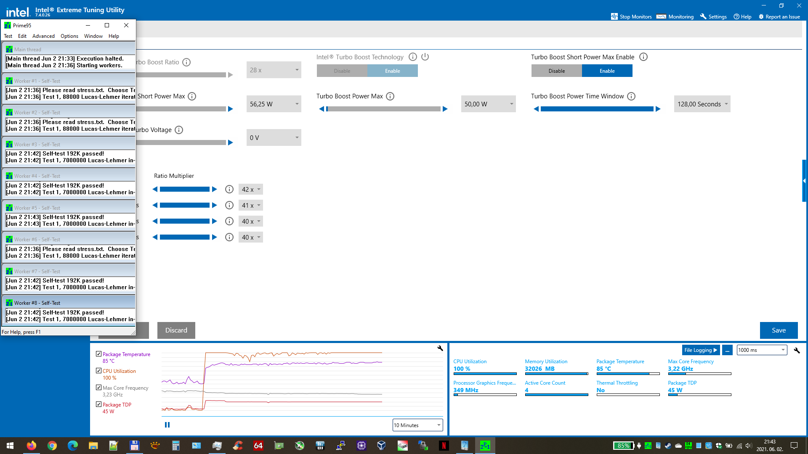Open Netflix from the taskbar
The image size is (808, 454).
(444, 446)
